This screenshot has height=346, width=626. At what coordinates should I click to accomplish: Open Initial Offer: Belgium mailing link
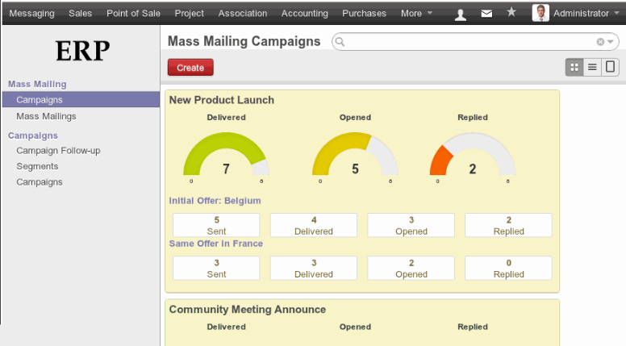(x=215, y=201)
